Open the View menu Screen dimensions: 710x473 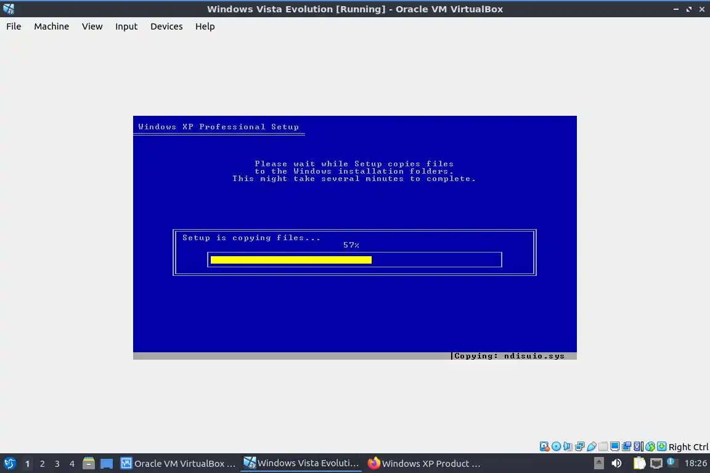pos(92,26)
